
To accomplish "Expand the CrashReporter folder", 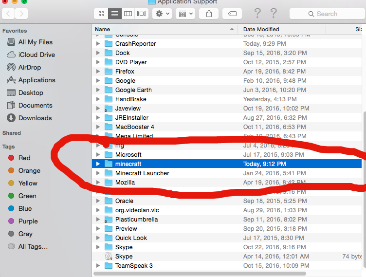I will click(98, 44).
